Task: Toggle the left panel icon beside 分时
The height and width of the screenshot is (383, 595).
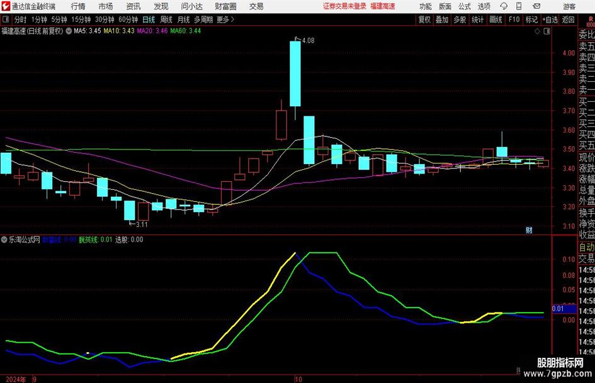Action: click(5, 19)
